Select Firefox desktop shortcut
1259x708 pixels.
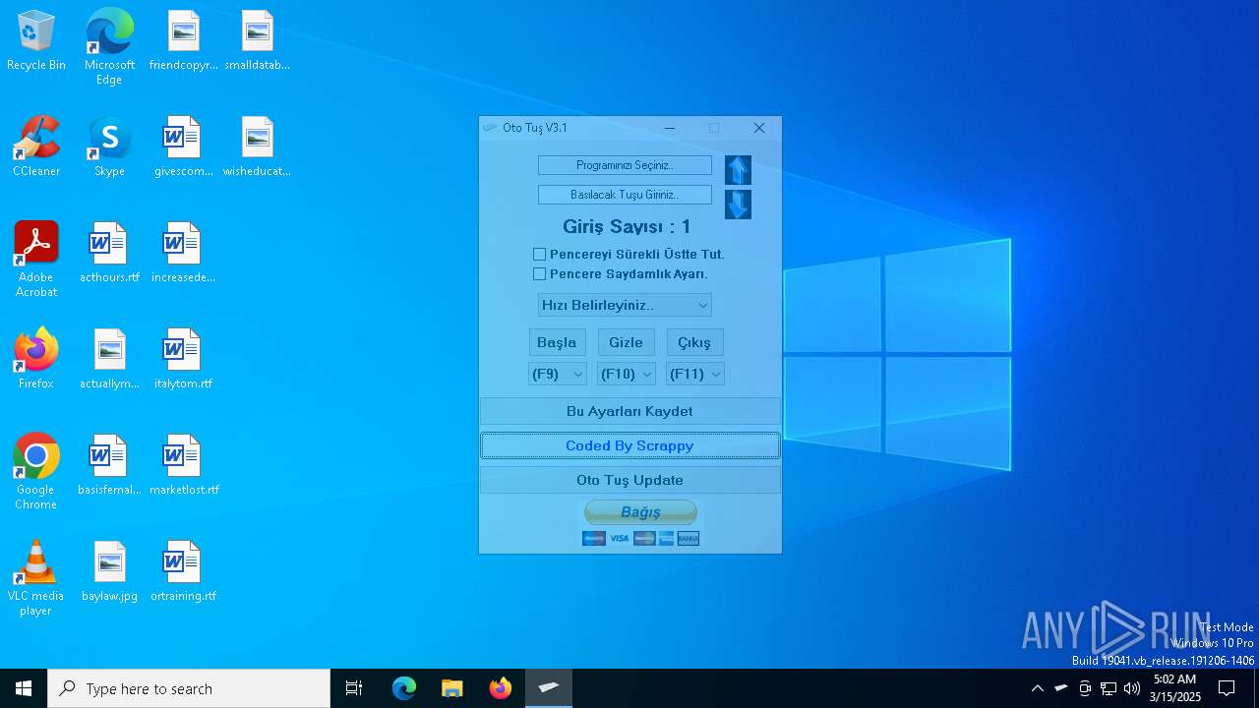[36, 360]
